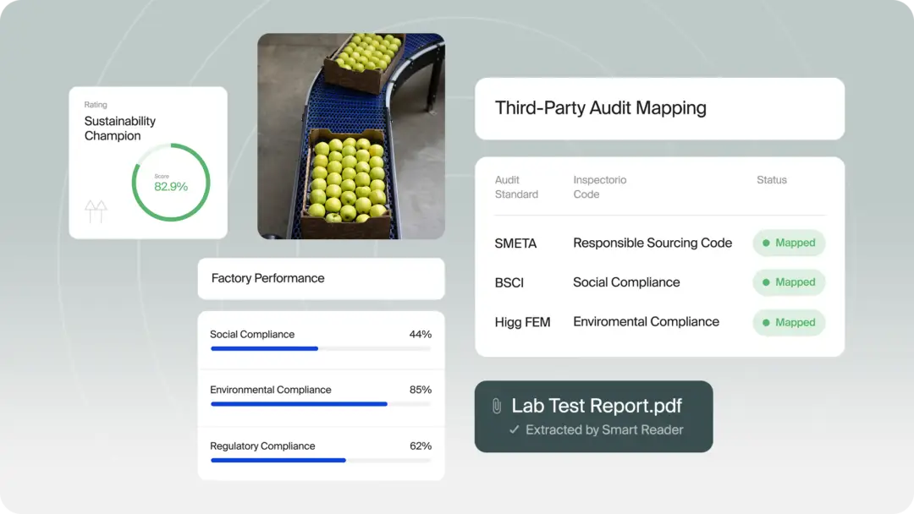Viewport: 914px width, 514px height.
Task: Click the checkmark icon next to Extracted by Smart Reader
Action: click(515, 429)
